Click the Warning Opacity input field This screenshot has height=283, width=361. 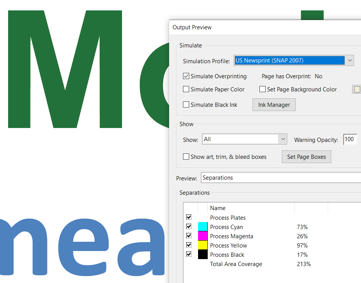click(x=350, y=140)
